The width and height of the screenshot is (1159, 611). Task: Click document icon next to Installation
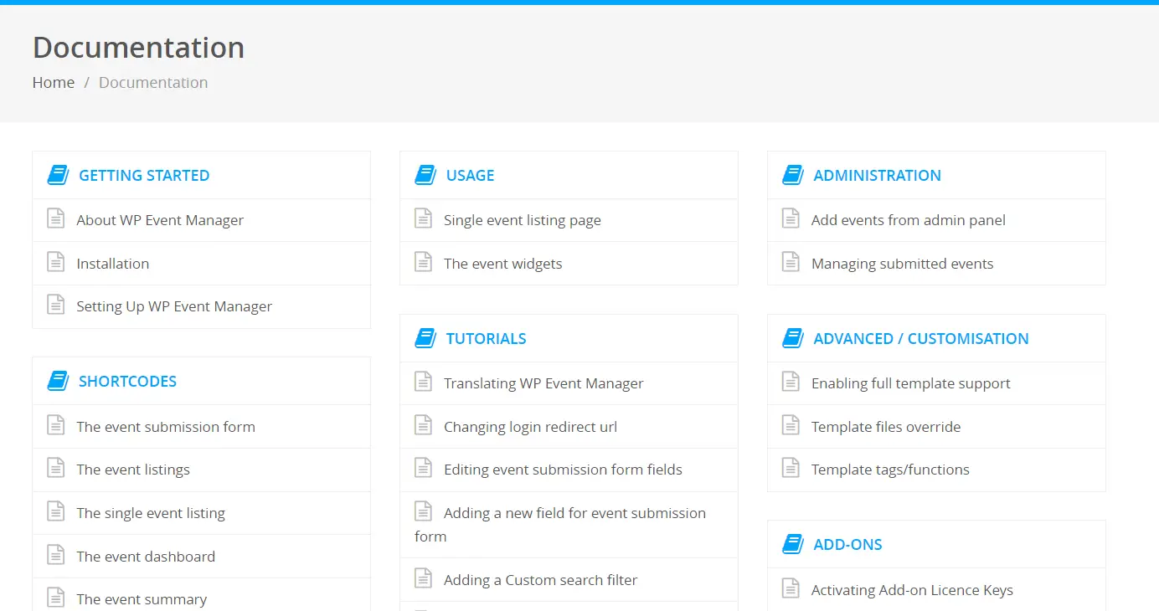point(55,263)
